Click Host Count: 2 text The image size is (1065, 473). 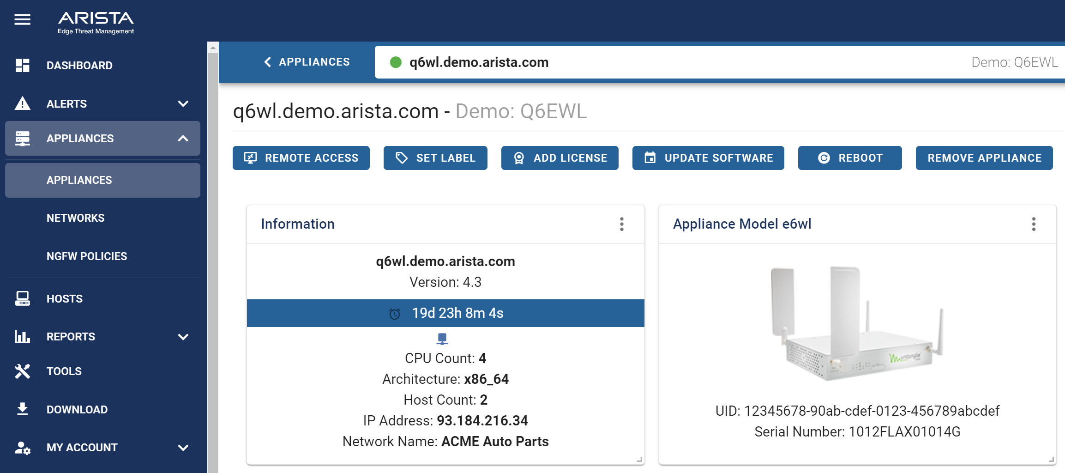pyautogui.click(x=445, y=400)
